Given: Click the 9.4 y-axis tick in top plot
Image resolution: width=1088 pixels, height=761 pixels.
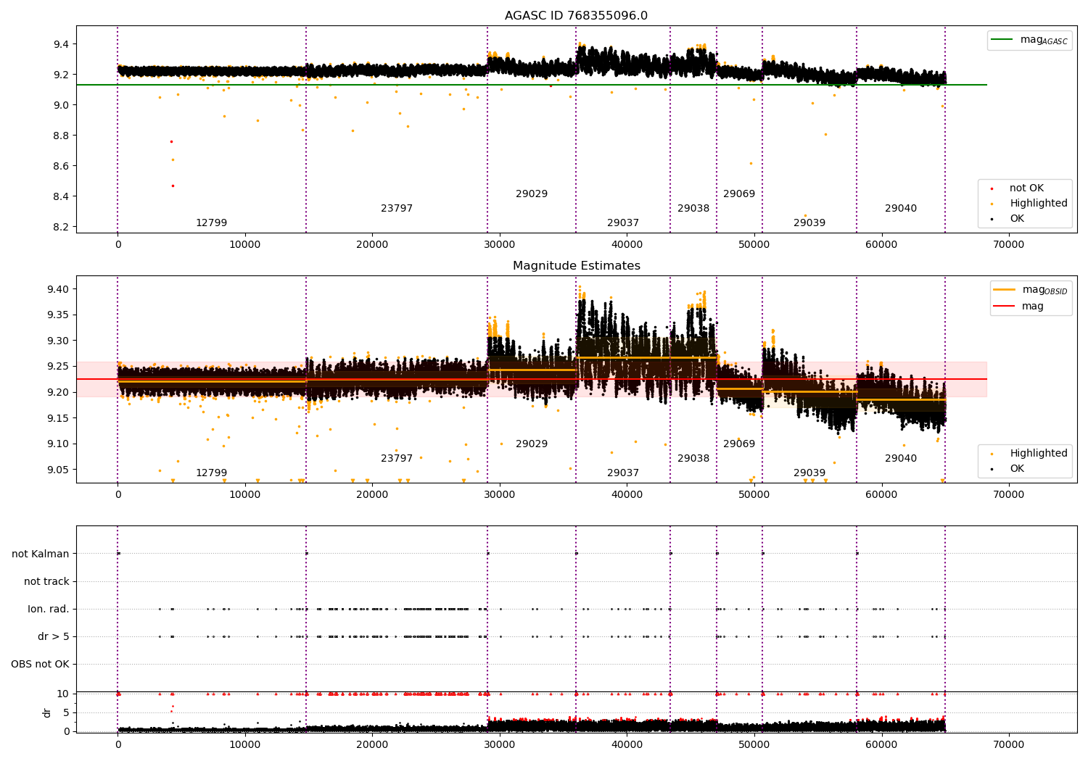Looking at the screenshot, I should tap(61, 44).
